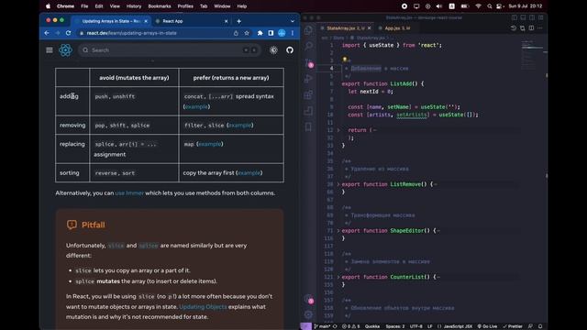
Task: Open the map example link
Action: pyautogui.click(x=210, y=144)
